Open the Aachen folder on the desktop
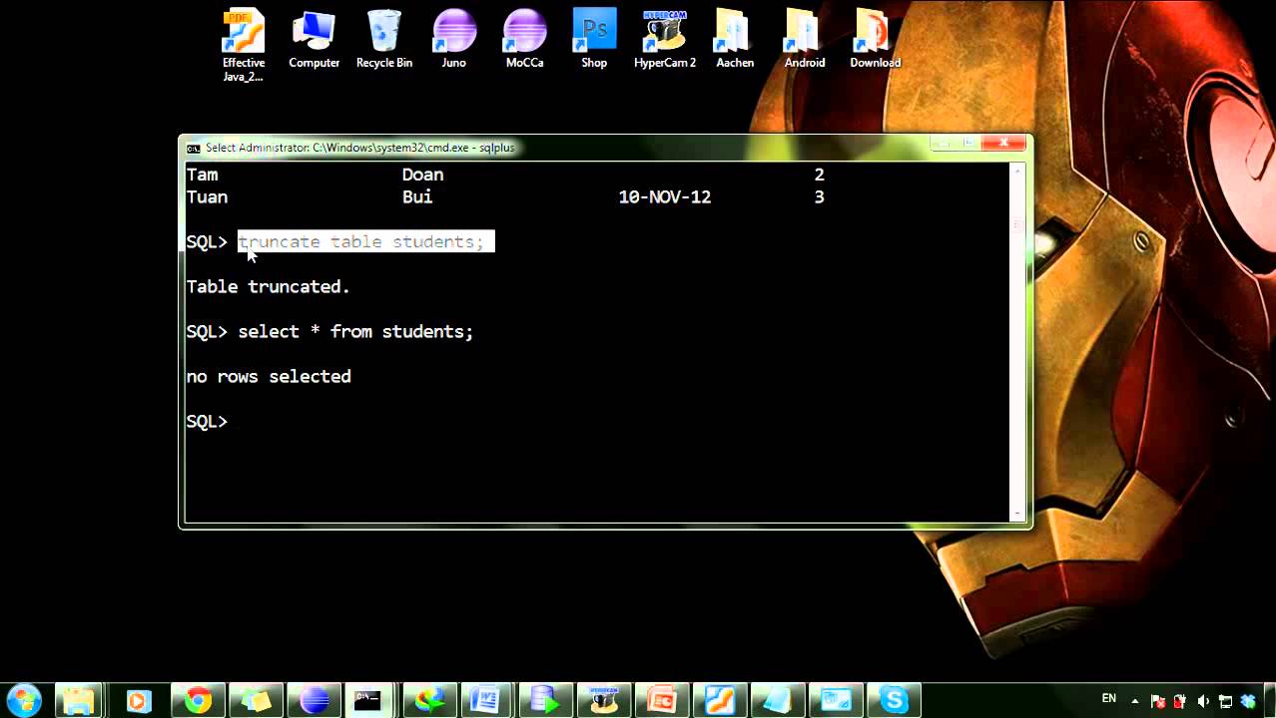Viewport: 1276px width, 718px height. click(x=735, y=40)
